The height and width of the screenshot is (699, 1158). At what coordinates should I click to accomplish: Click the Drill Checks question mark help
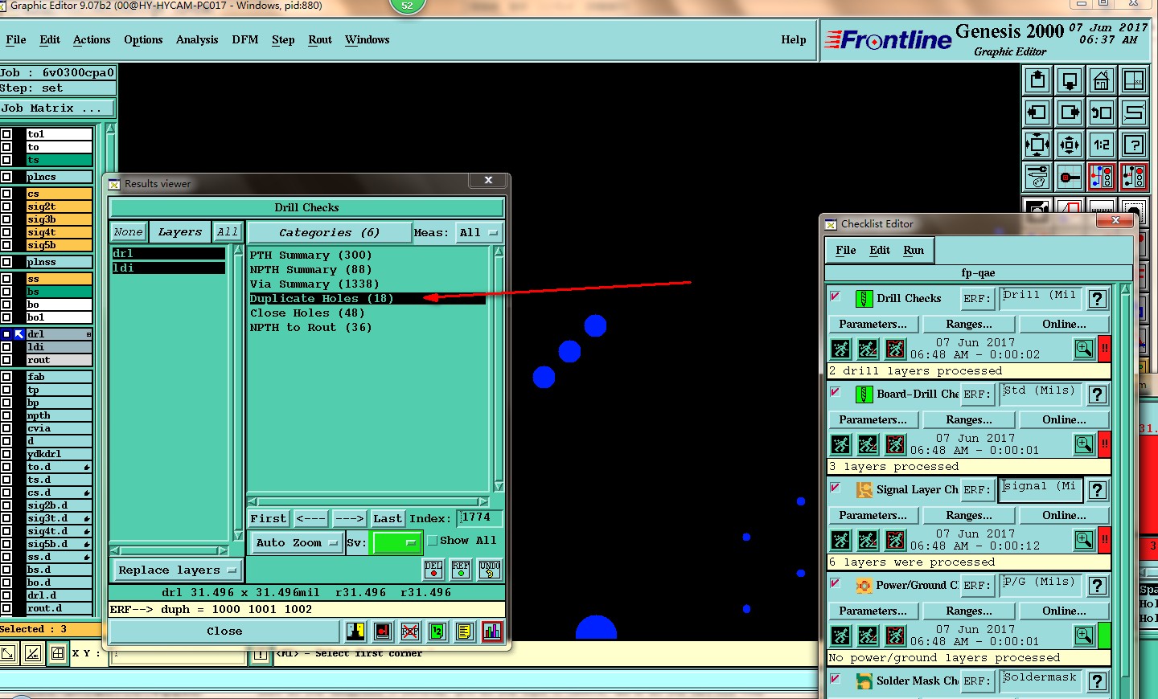click(x=1098, y=299)
